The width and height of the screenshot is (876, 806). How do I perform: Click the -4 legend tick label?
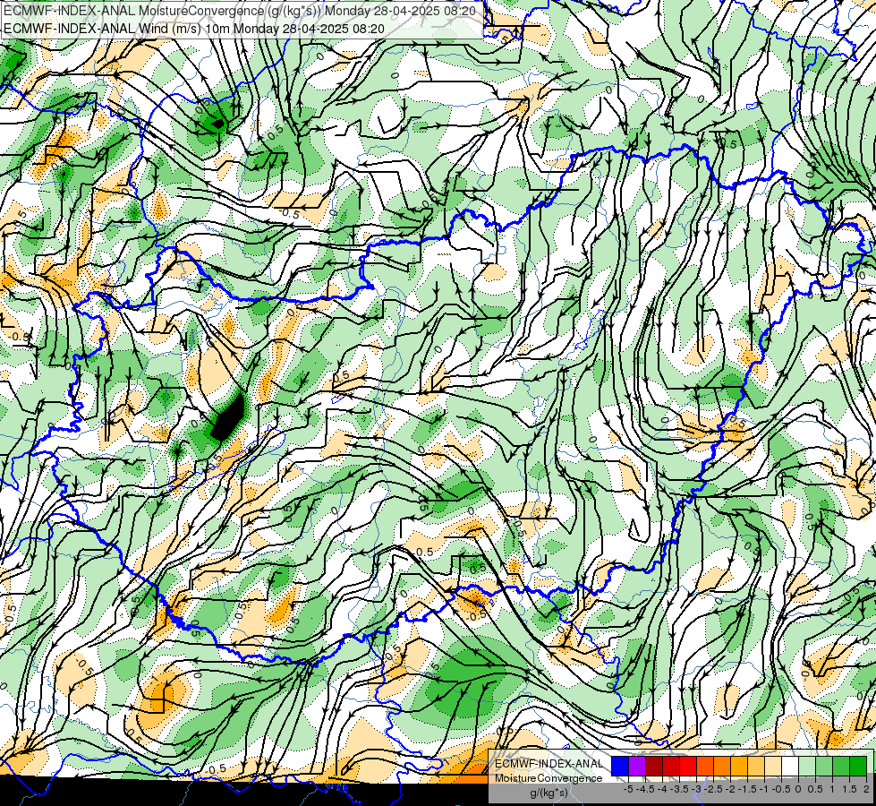(x=662, y=789)
